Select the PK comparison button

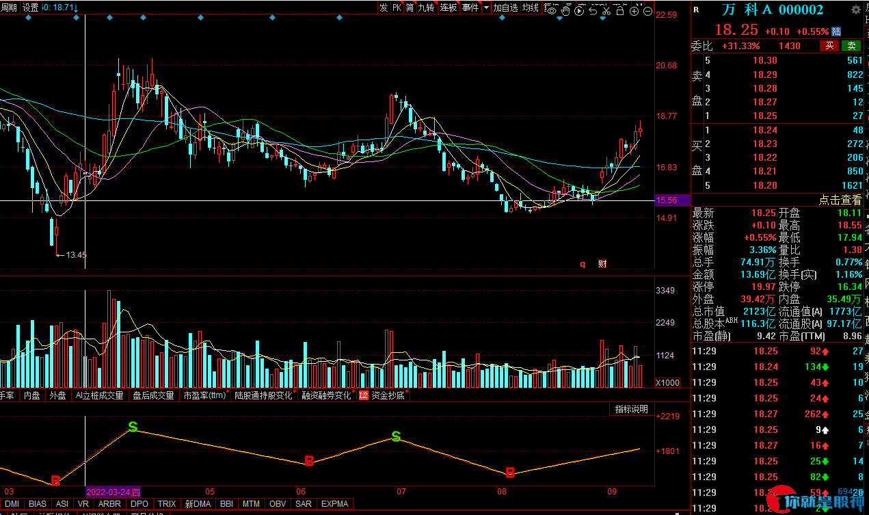pyautogui.click(x=397, y=8)
